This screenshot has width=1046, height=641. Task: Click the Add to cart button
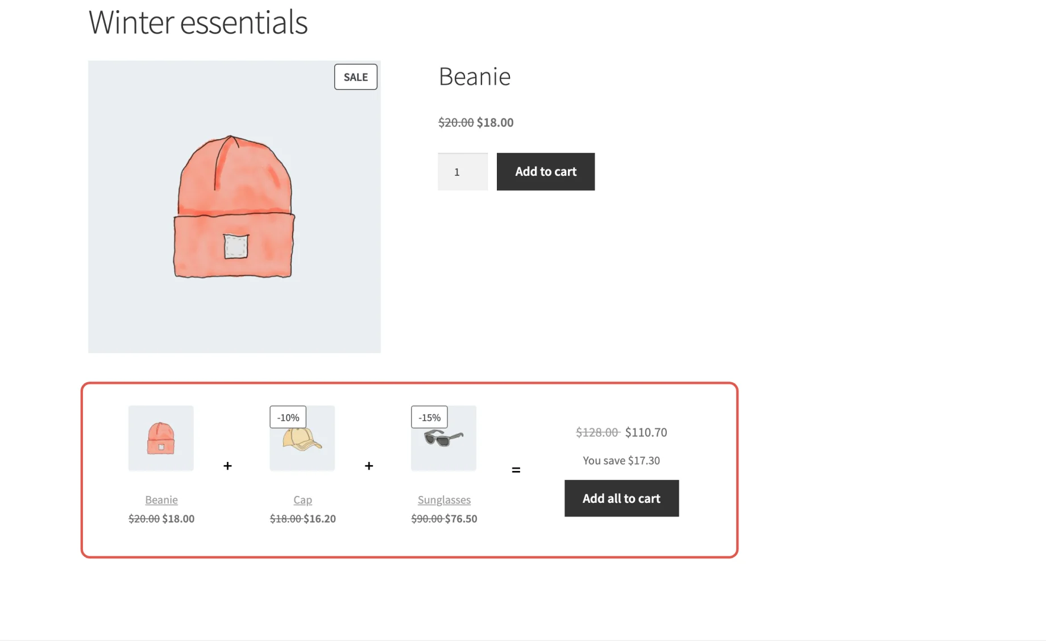(546, 172)
